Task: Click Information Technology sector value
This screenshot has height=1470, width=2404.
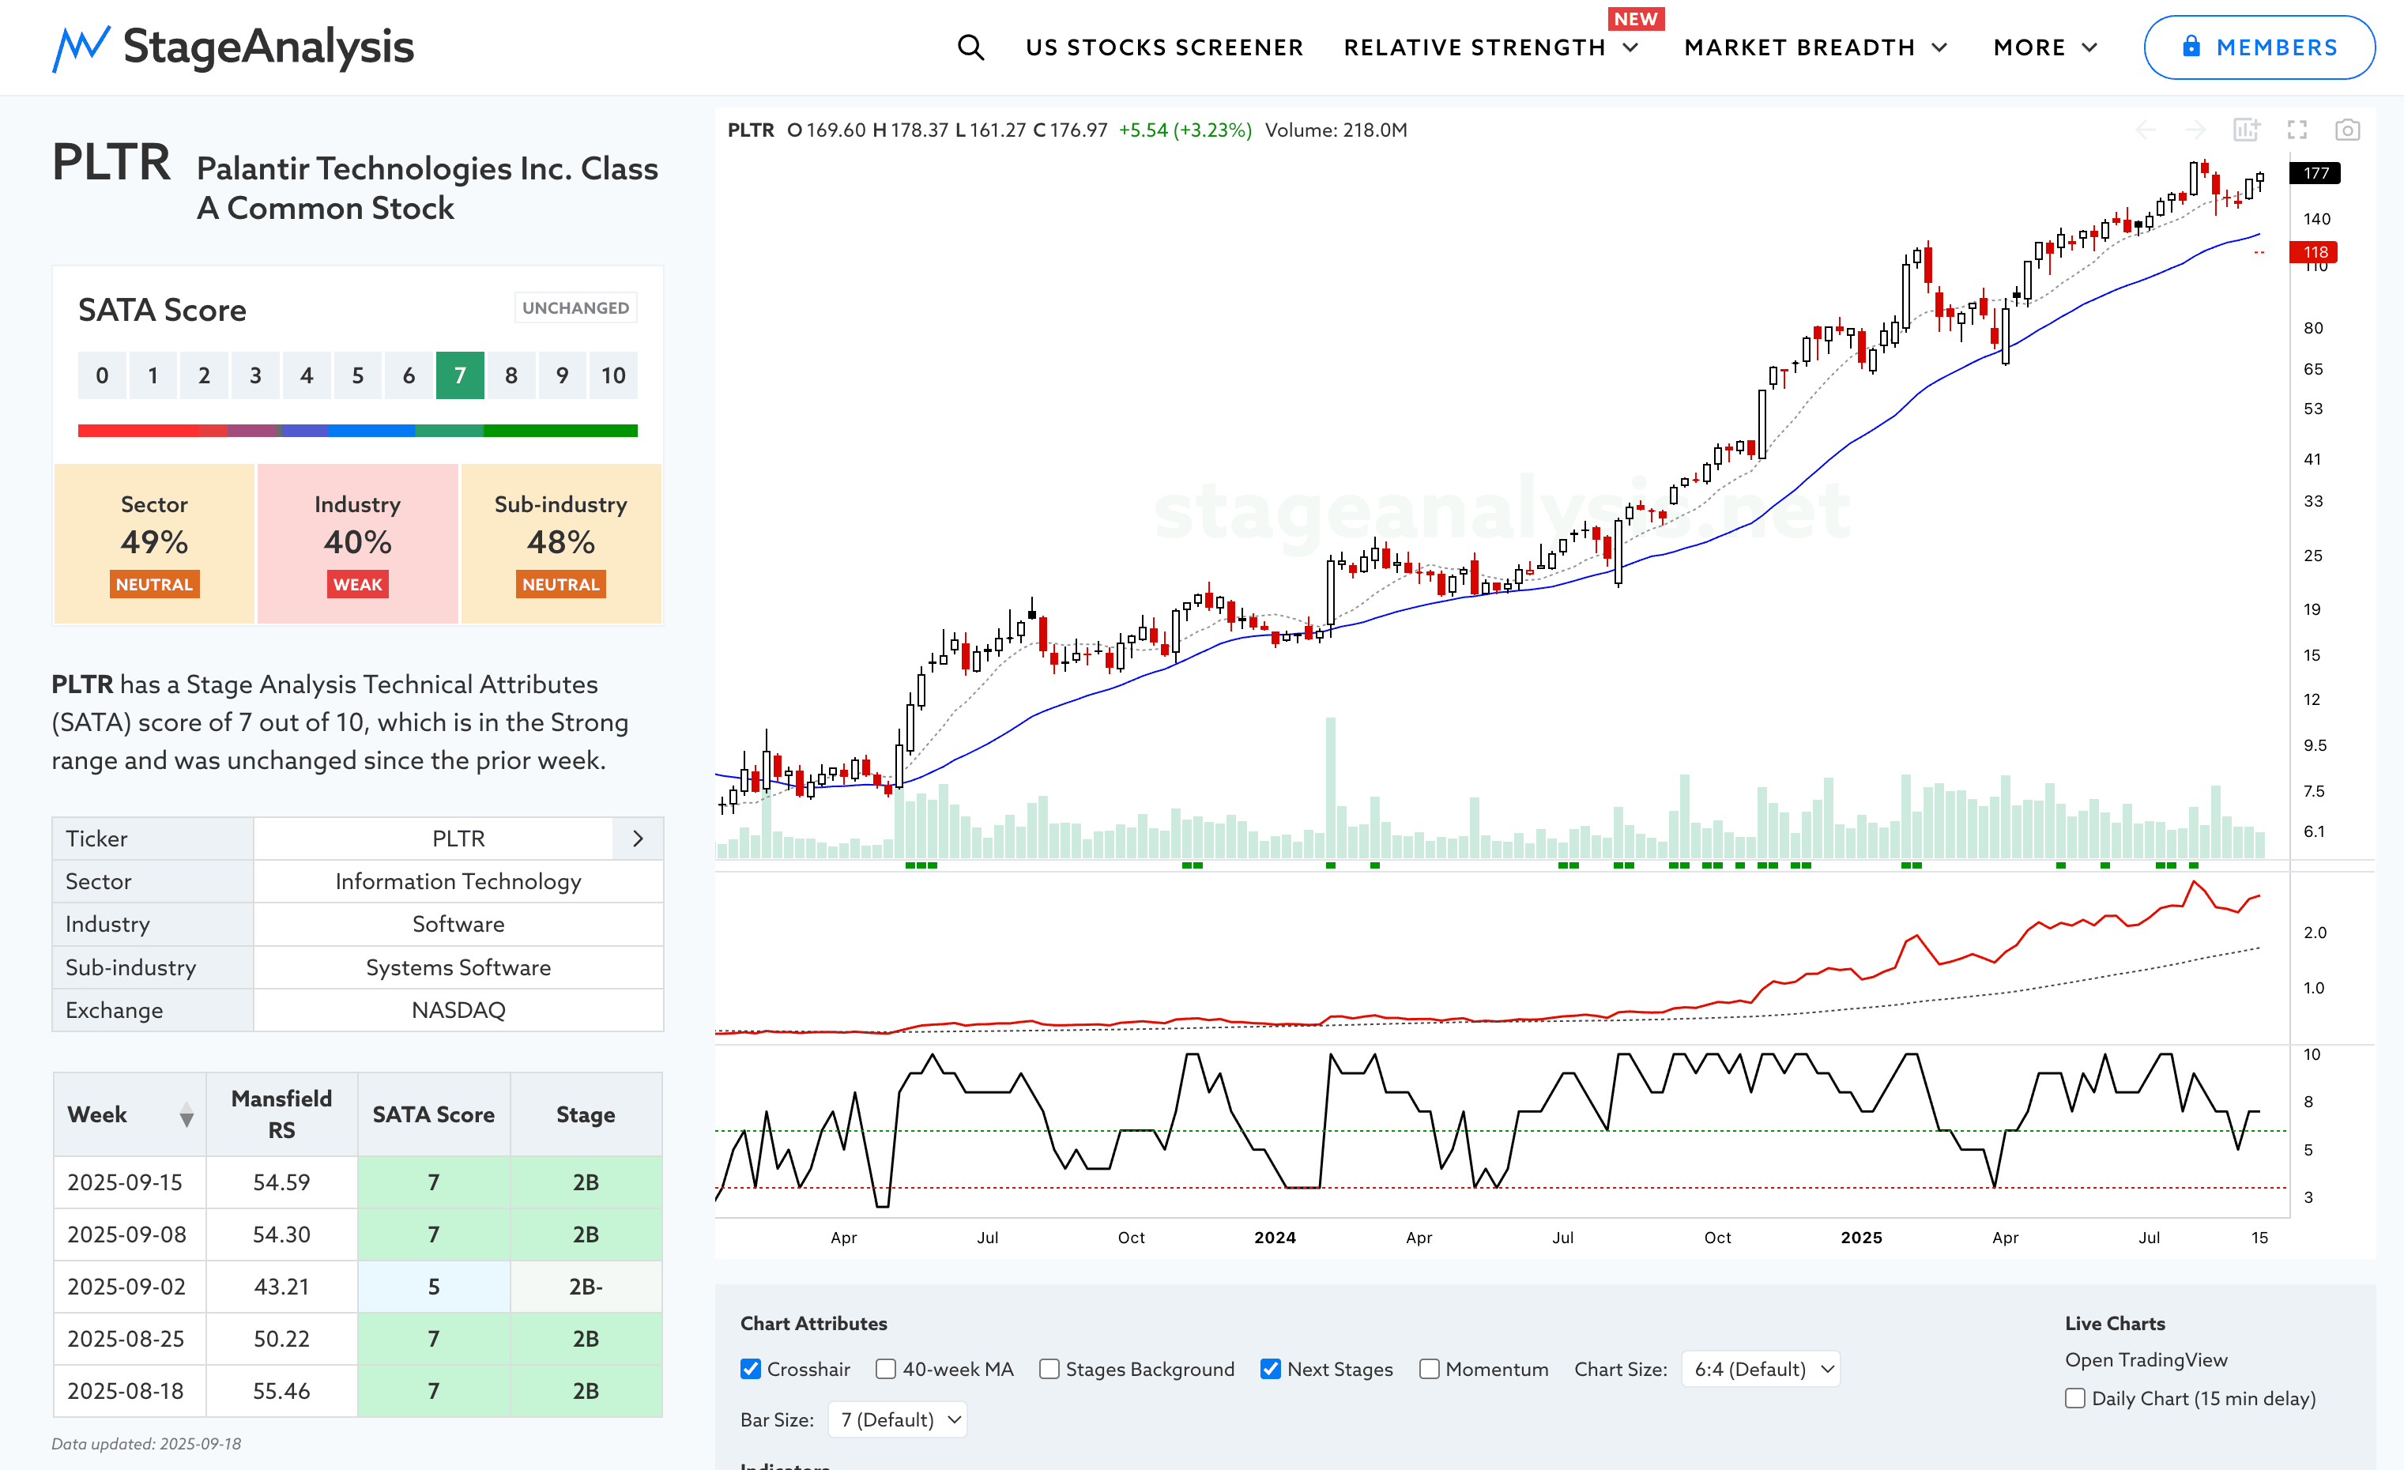Action: (x=458, y=881)
